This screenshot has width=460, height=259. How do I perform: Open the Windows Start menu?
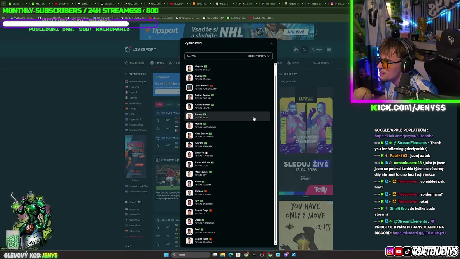(166, 255)
